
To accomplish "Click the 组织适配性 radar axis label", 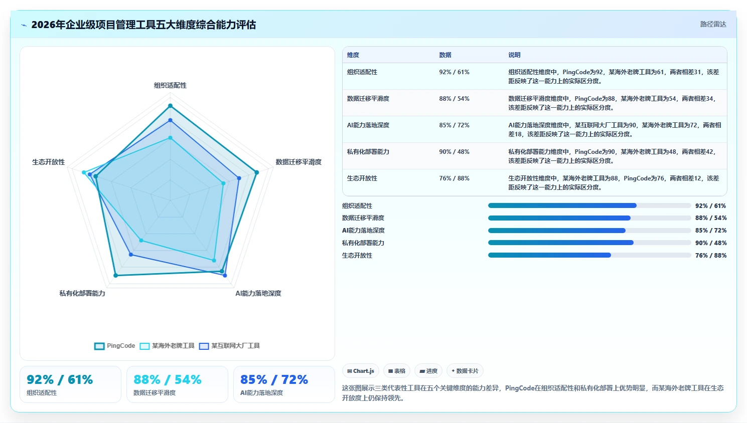I will point(170,86).
